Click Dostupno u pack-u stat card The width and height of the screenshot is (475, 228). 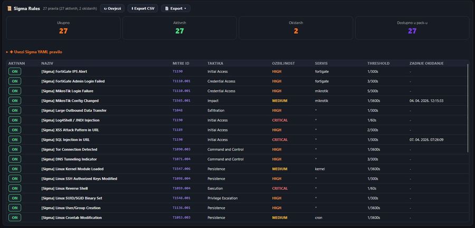pyautogui.click(x=412, y=28)
